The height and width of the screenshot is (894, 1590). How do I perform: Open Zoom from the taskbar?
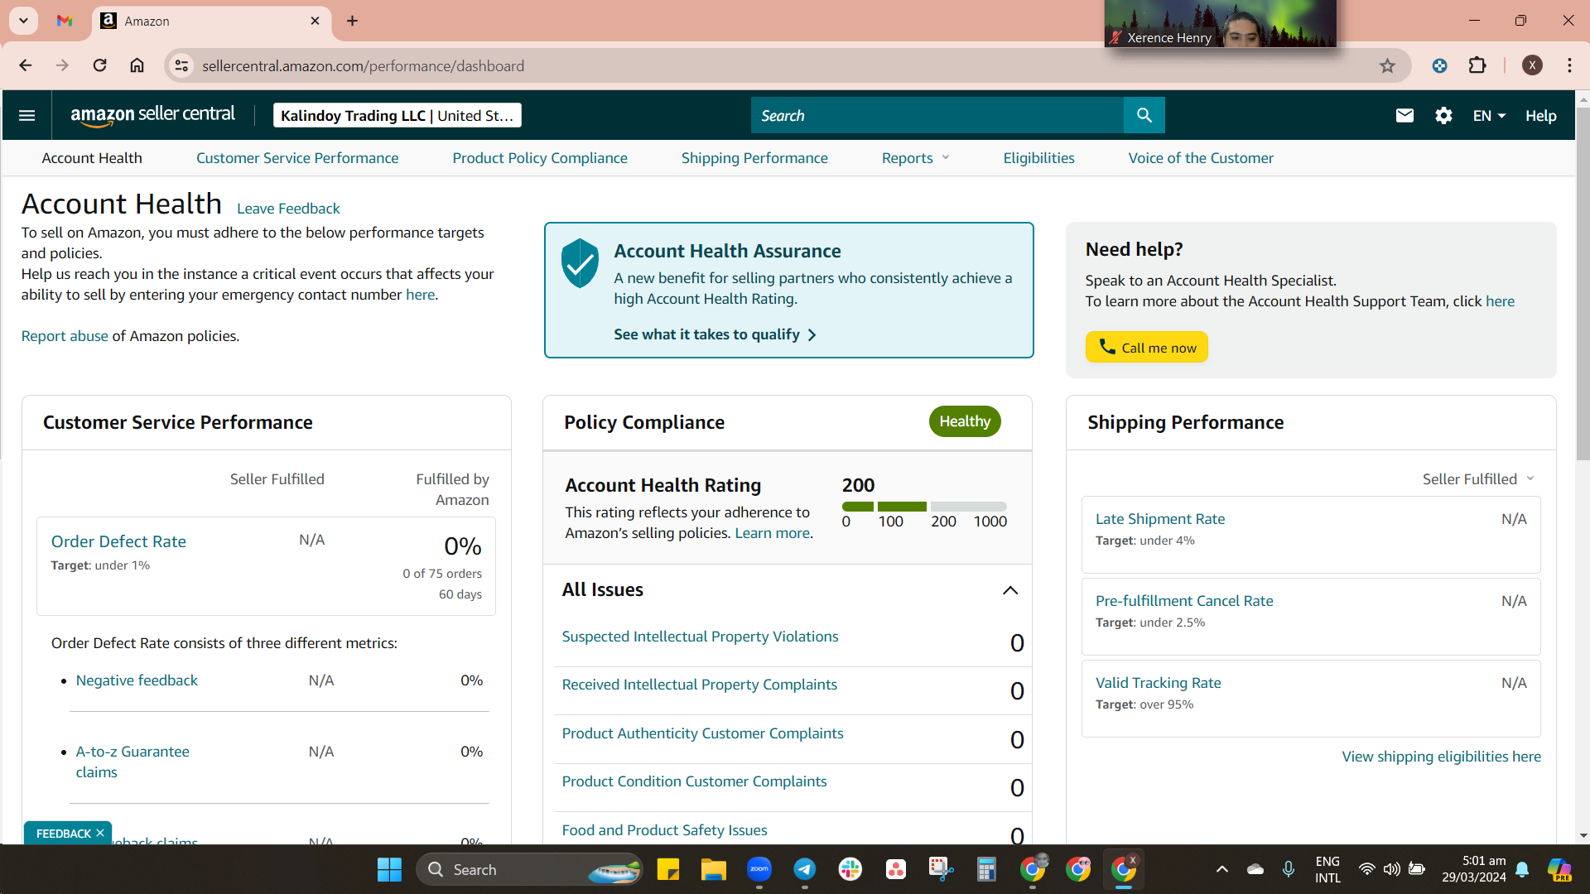pyautogui.click(x=759, y=869)
